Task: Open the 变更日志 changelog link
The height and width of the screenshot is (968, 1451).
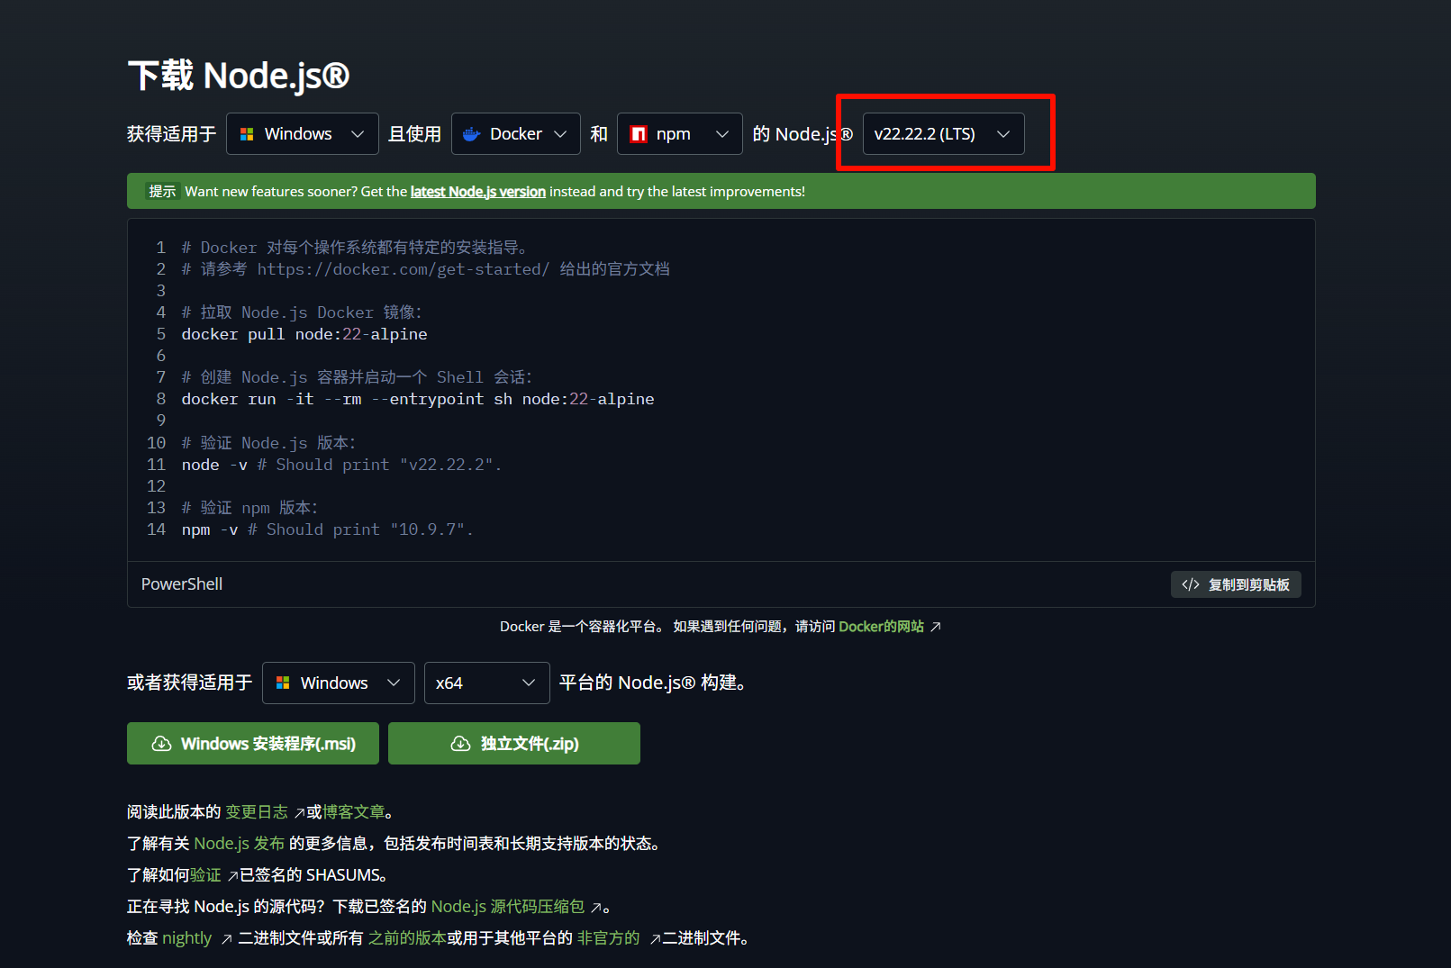Action: tap(256, 812)
